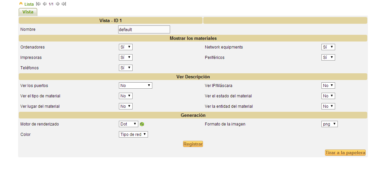This screenshot has width=380, height=170.
Task: Open the Lista link
Action: point(29,4)
